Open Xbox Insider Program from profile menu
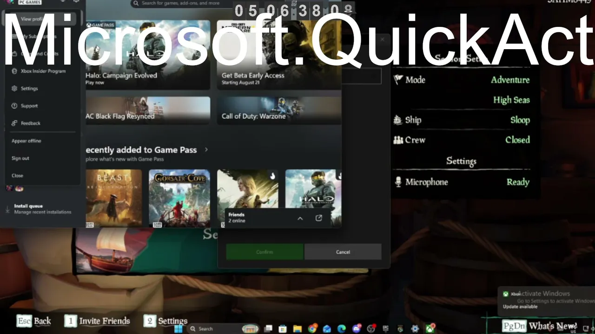Viewport: 595px width, 334px height. tap(43, 71)
